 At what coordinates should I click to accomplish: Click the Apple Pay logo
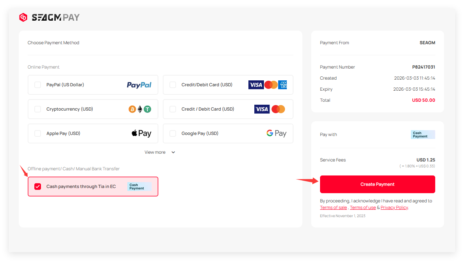(x=141, y=133)
